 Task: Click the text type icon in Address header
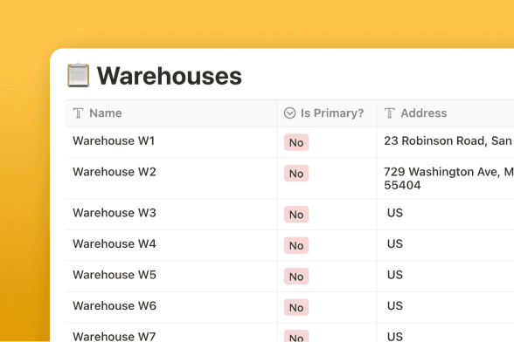click(390, 113)
